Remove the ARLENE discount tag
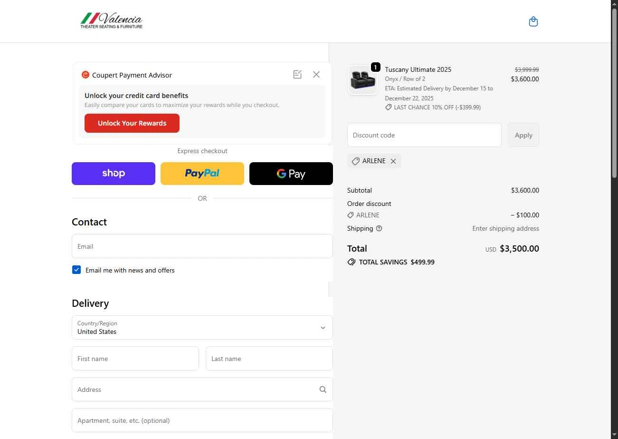Image resolution: width=618 pixels, height=439 pixels. pyautogui.click(x=393, y=161)
